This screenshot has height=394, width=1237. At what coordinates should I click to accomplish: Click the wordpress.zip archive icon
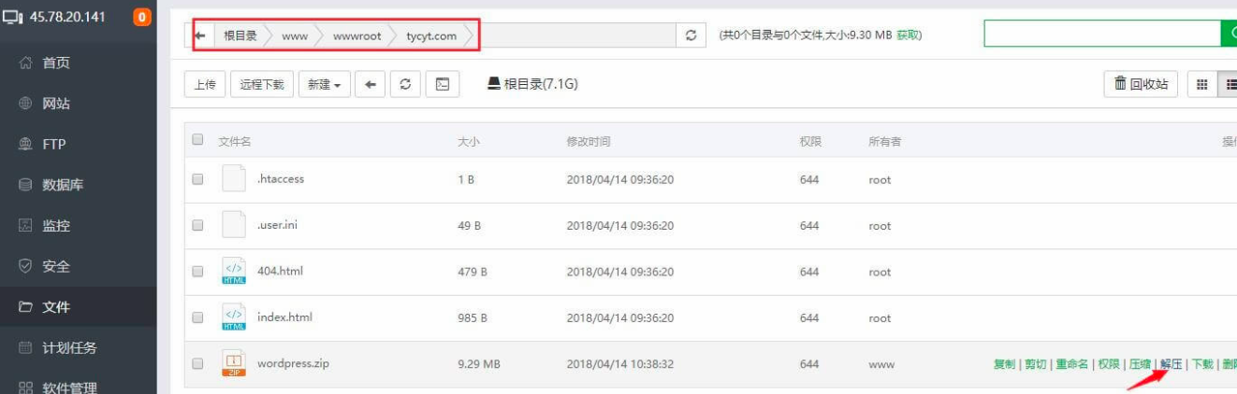click(x=233, y=364)
